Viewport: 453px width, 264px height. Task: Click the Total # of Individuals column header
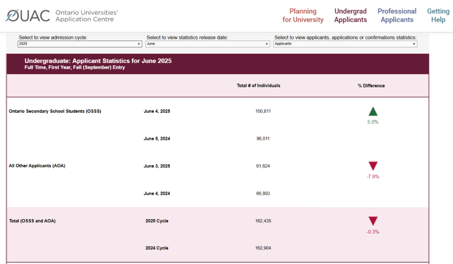pos(258,85)
